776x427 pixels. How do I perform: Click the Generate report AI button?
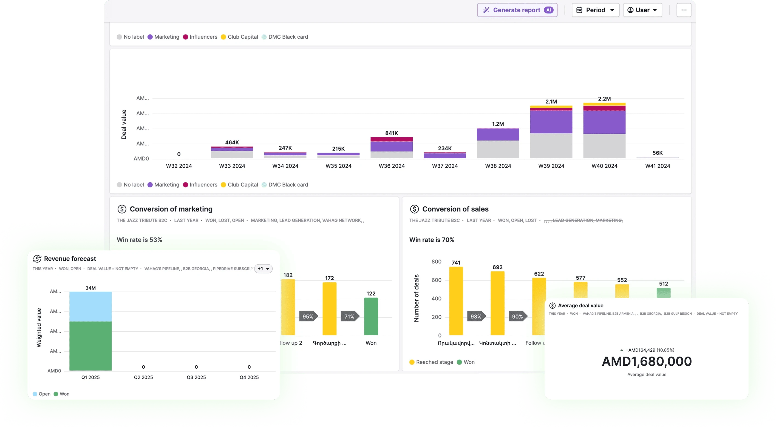(517, 10)
